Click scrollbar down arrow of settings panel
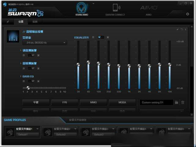Screen dimensions: 196x147 coord(192,115)
